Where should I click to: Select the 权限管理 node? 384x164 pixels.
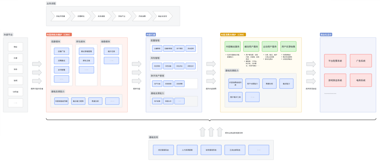pos(168,84)
